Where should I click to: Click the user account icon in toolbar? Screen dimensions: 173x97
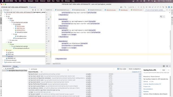click(121, 7)
